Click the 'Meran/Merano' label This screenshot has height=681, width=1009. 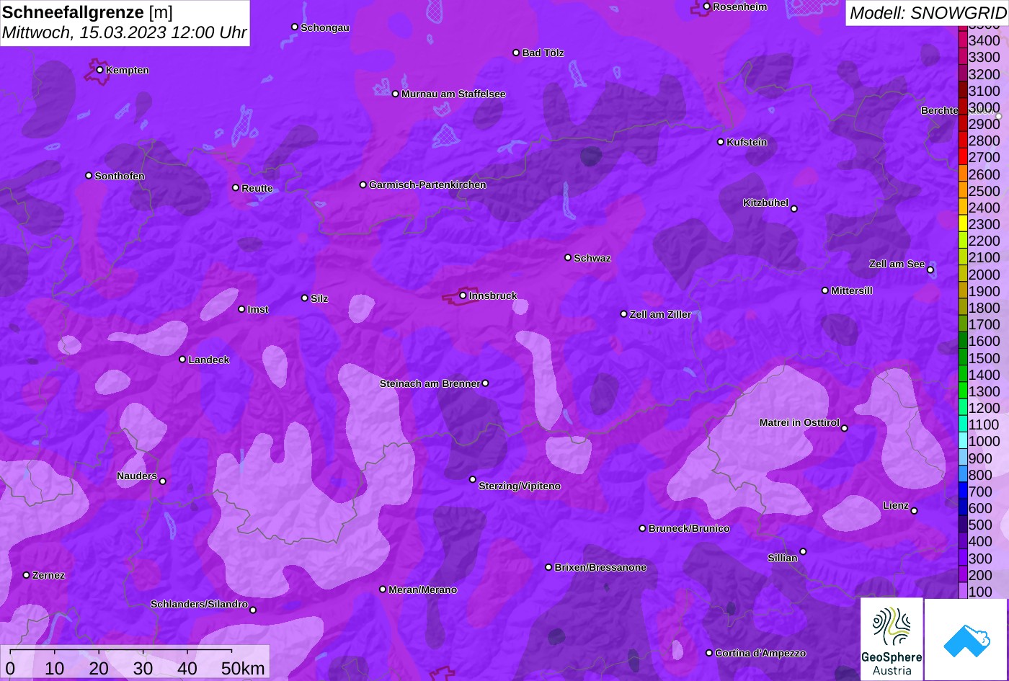point(422,589)
